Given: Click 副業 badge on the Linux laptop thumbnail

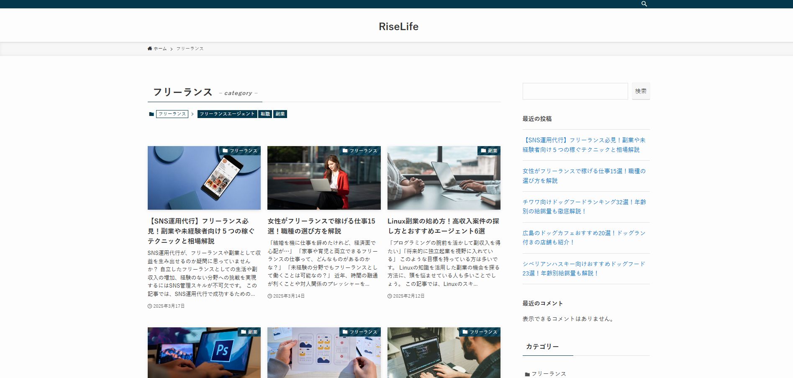Looking at the screenshot, I should pos(489,151).
